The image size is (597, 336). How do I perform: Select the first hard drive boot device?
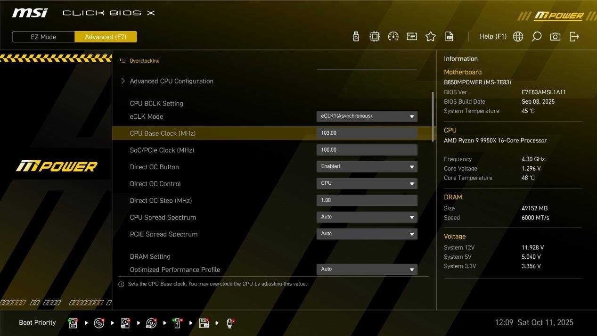(x=73, y=323)
